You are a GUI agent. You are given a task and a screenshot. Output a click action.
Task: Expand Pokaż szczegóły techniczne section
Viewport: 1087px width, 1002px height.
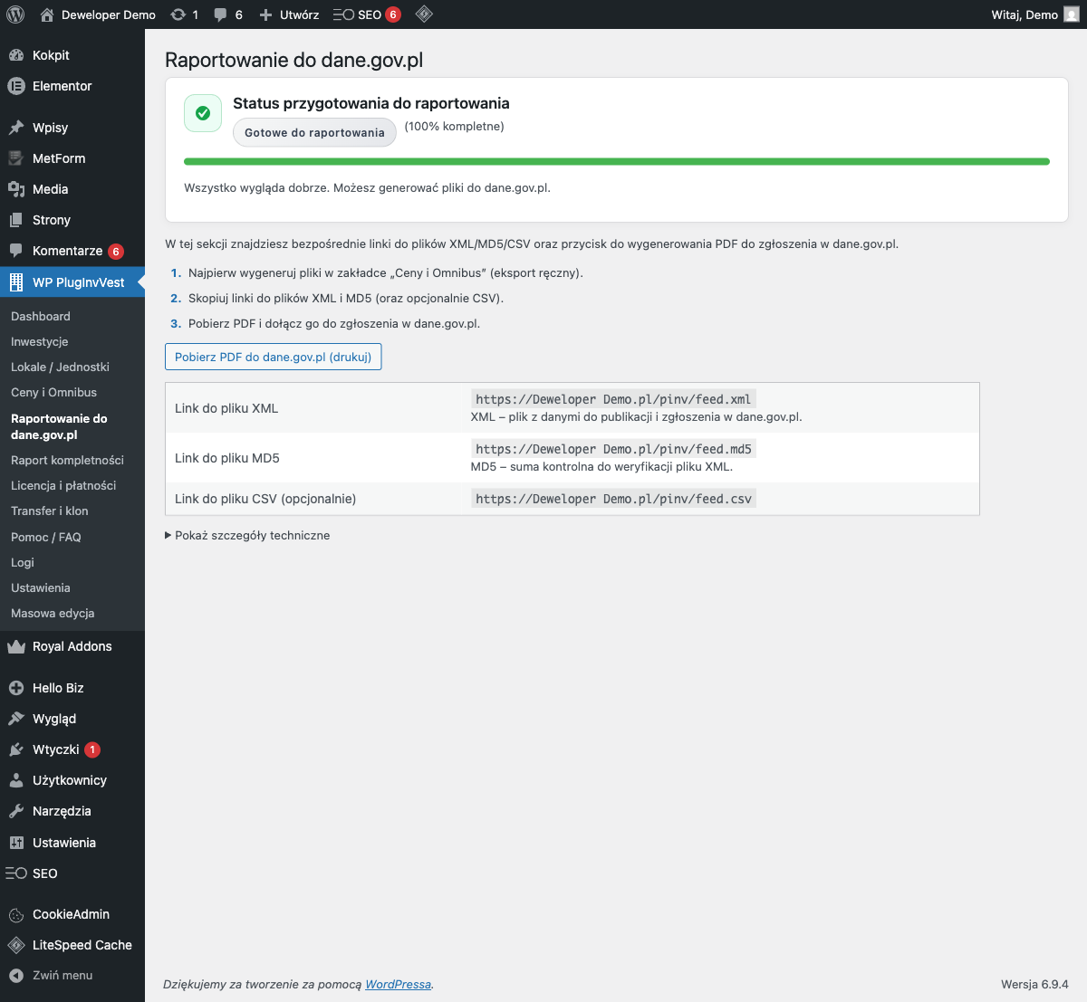coord(247,535)
